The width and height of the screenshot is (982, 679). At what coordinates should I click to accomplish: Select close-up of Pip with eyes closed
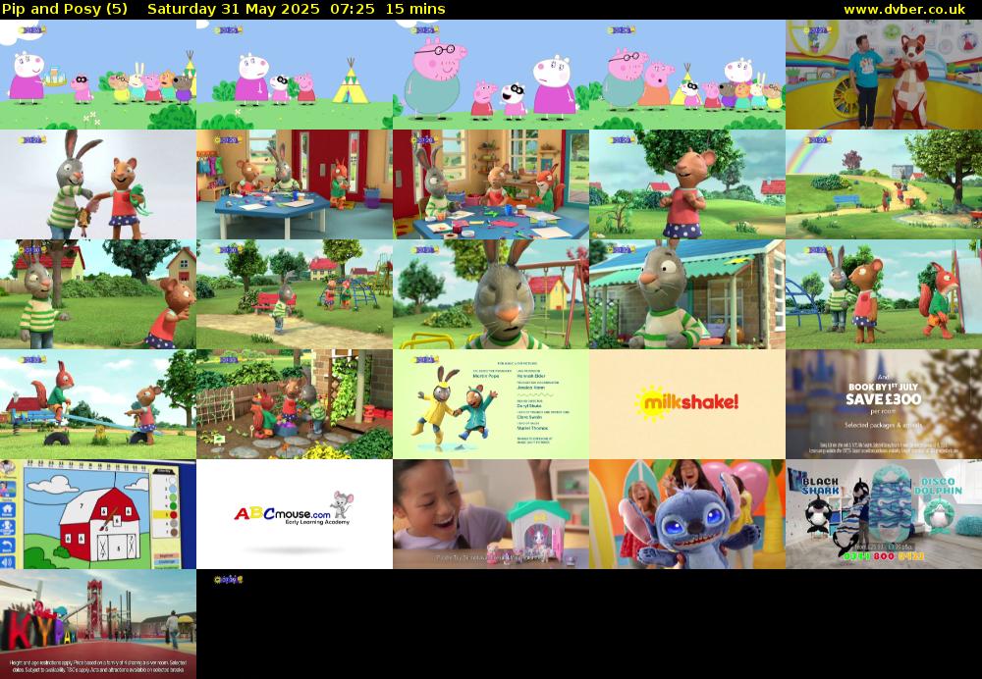tap(491, 294)
